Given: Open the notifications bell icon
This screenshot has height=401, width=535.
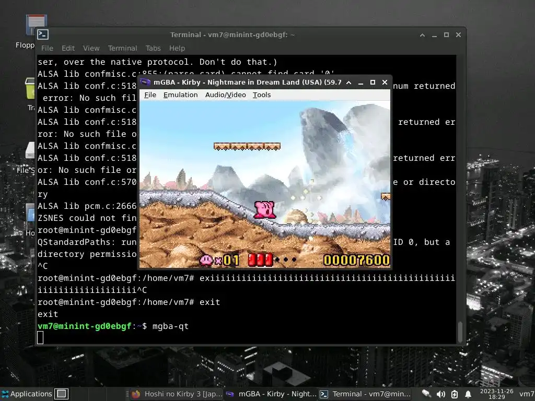Looking at the screenshot, I should pyautogui.click(x=468, y=394).
